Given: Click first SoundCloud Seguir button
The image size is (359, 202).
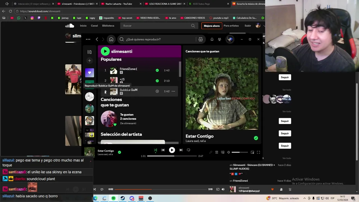Looking at the screenshot, I should tap(285, 77).
